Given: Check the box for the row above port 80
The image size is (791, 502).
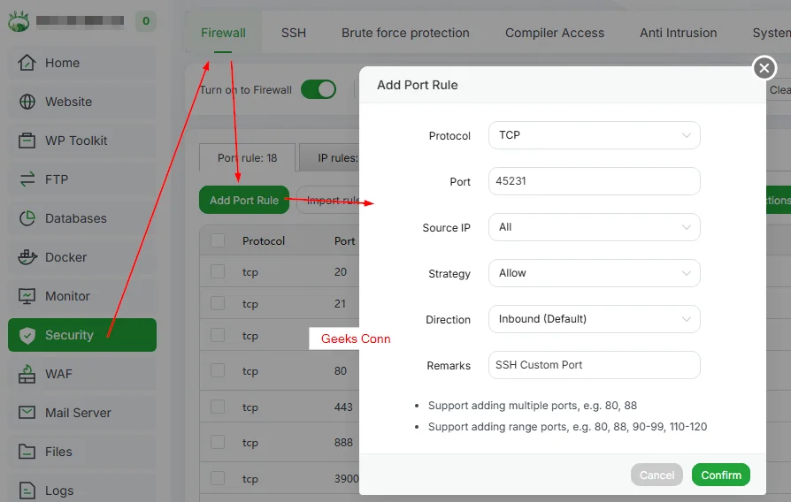Looking at the screenshot, I should click(x=218, y=335).
